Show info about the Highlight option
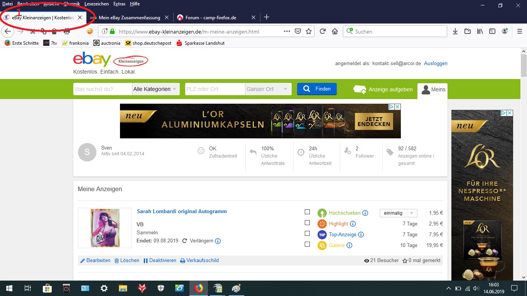The image size is (527, 296). 353,224
